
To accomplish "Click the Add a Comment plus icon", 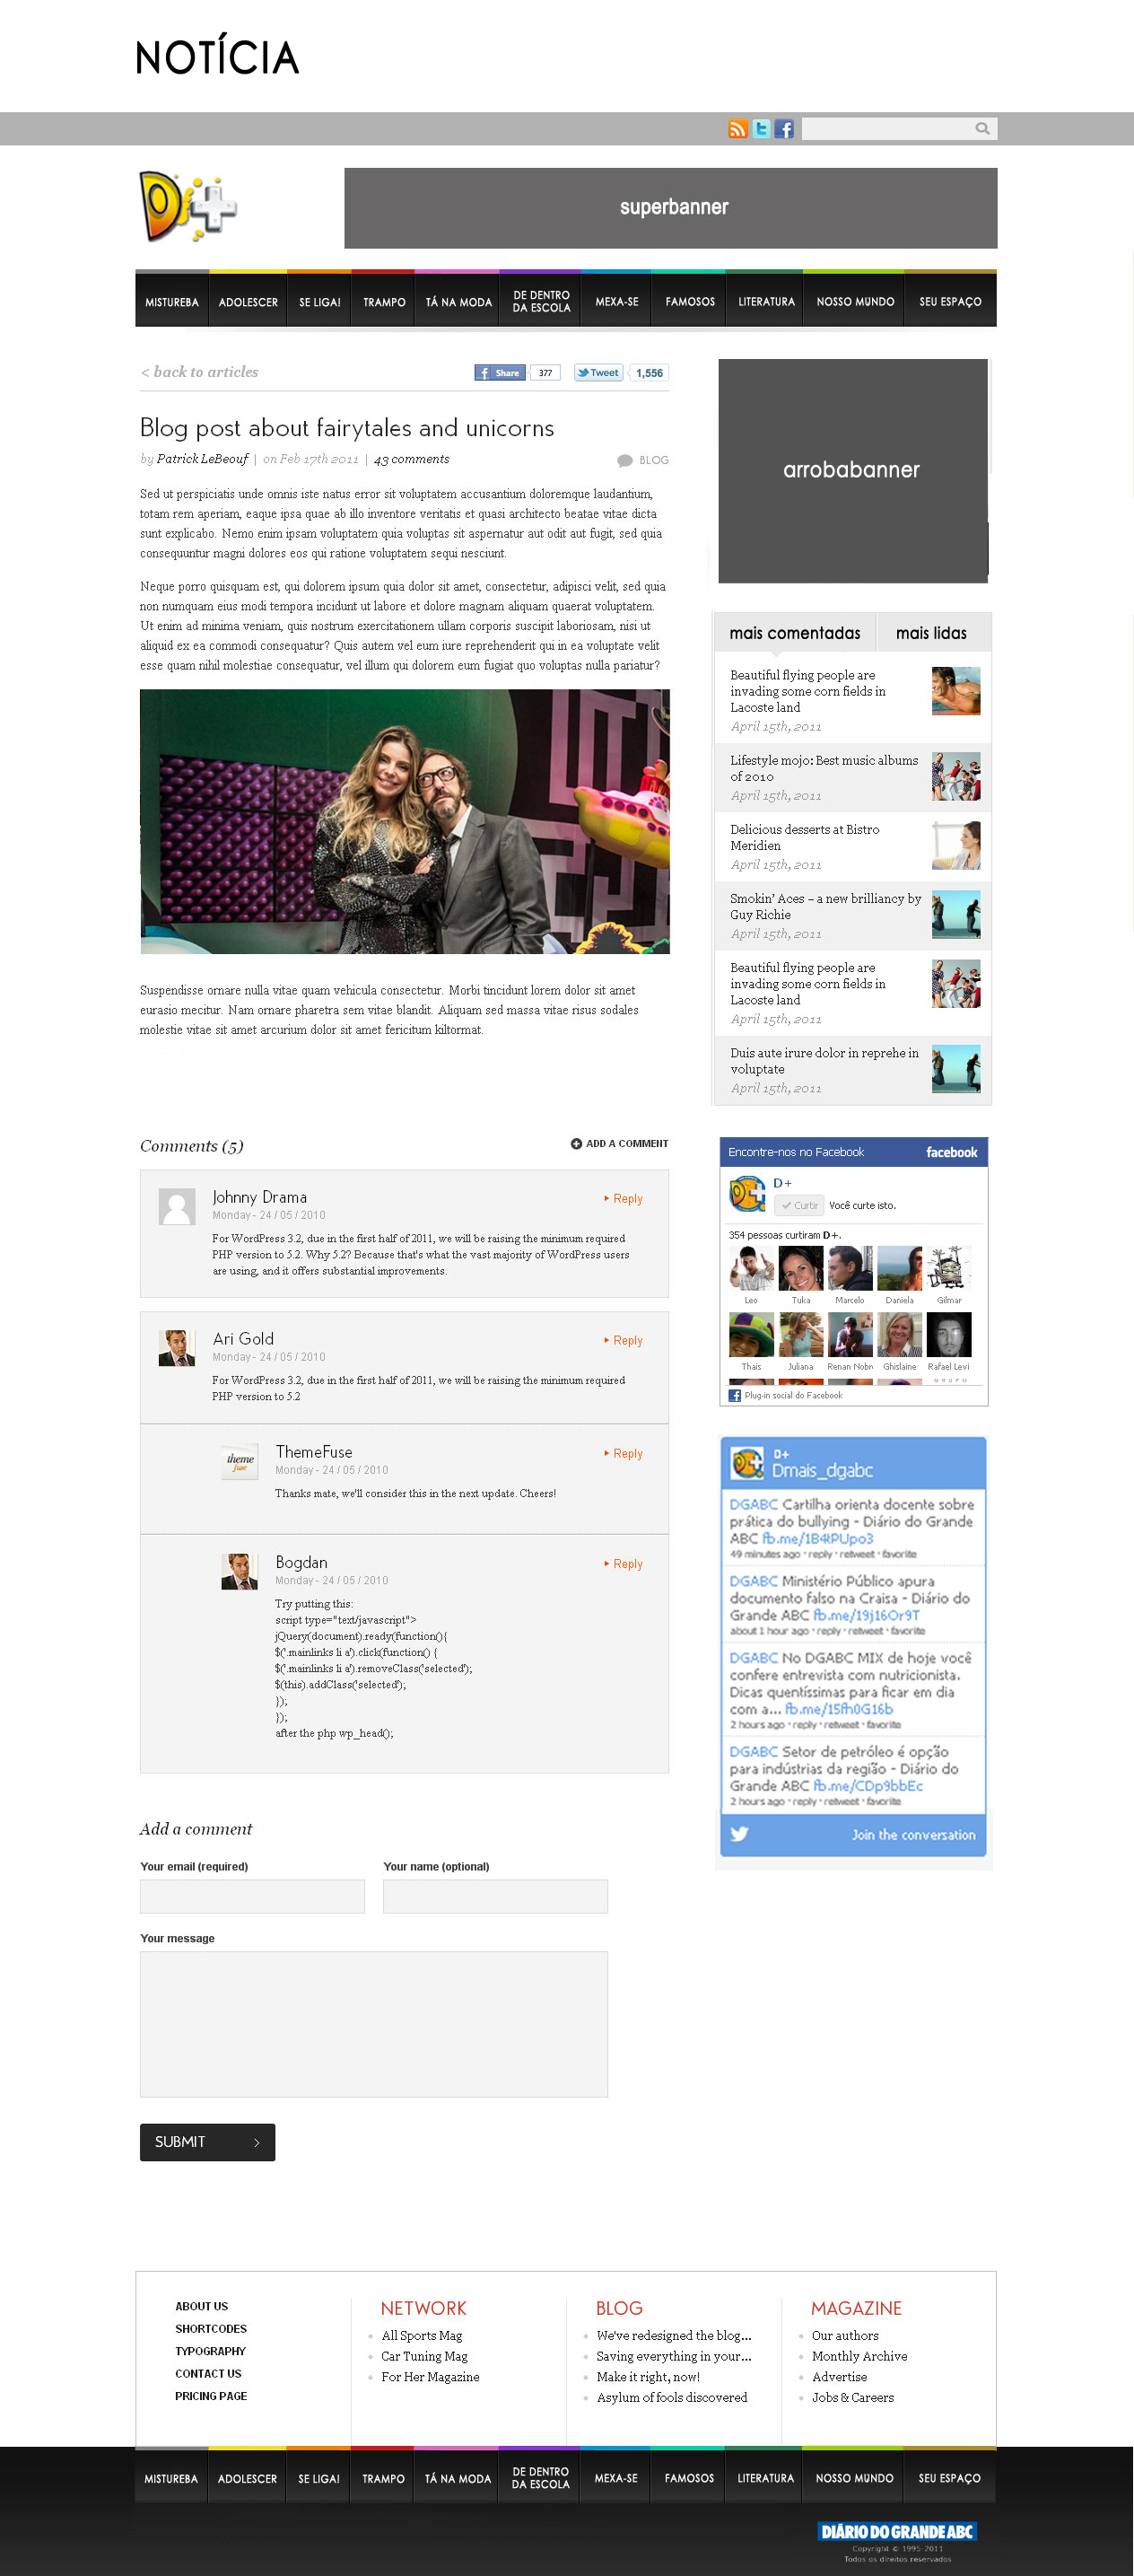I will pos(575,1144).
